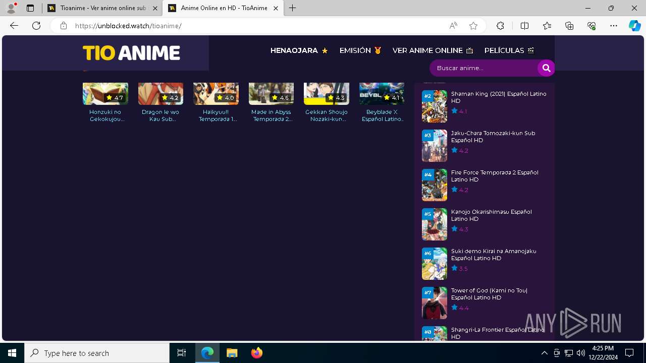
Task: View site information lock icon
Action: coord(64,26)
